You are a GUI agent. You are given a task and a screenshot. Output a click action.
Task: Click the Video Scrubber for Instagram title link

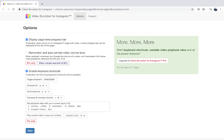click(x=51, y=16)
